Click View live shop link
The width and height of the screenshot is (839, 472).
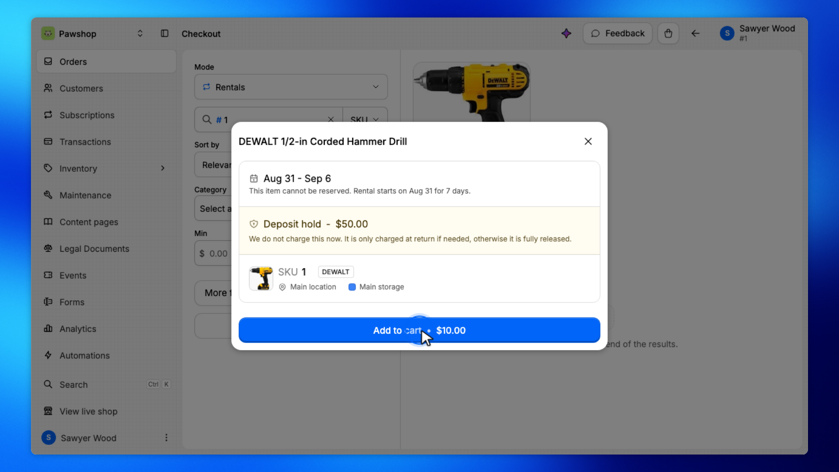coord(106,411)
